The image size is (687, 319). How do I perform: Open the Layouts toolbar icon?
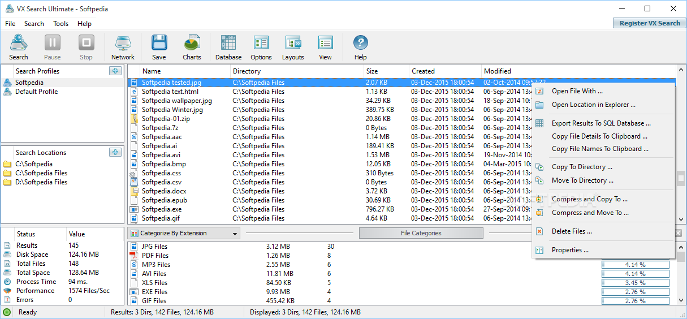(293, 43)
